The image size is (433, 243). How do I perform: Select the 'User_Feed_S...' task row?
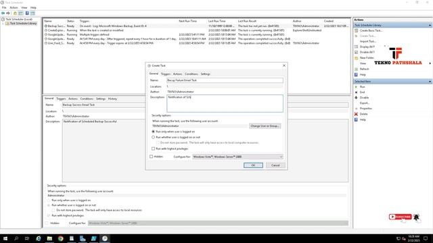click(197, 43)
